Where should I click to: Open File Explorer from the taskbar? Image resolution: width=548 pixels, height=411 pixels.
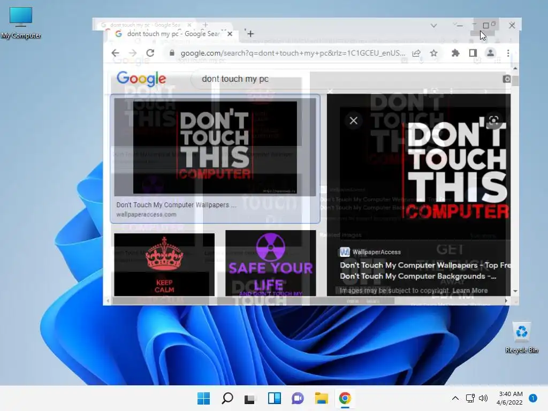tap(321, 398)
